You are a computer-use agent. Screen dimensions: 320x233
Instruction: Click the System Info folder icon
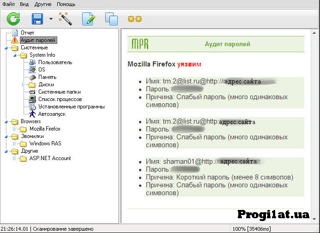[x=24, y=55]
